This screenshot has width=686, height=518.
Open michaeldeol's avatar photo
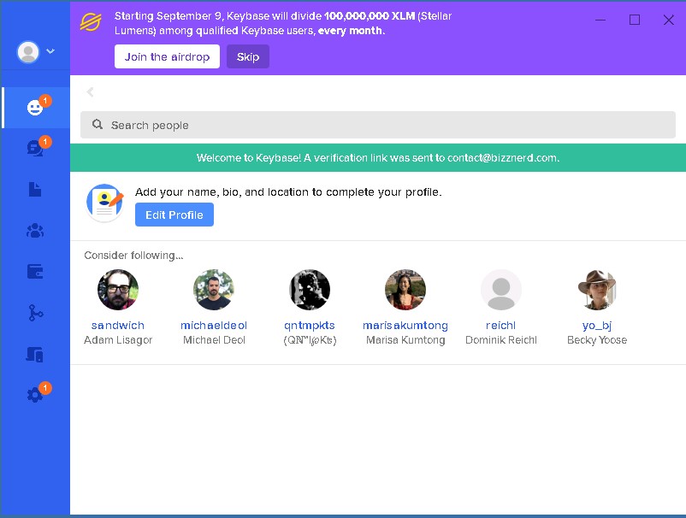214,290
